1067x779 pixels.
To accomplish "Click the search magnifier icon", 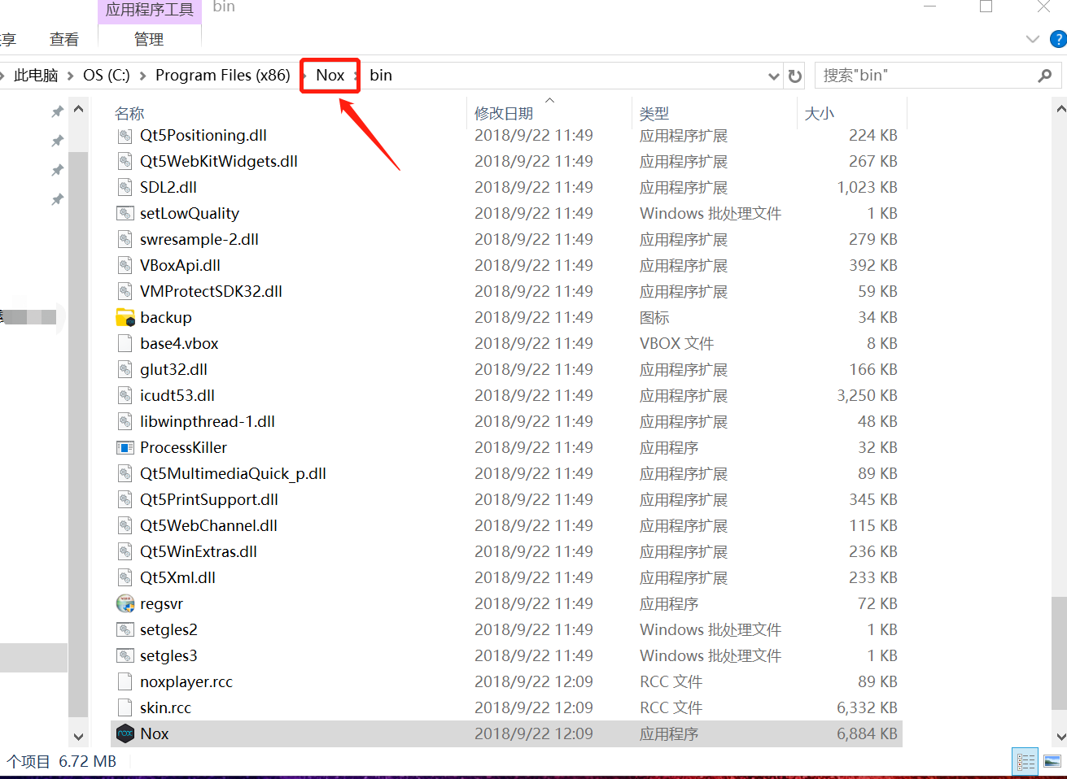I will pyautogui.click(x=1045, y=75).
